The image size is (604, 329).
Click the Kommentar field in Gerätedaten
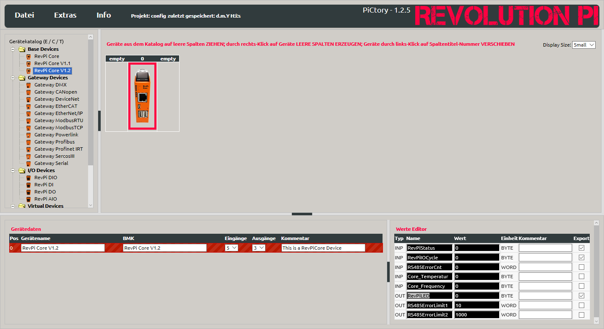pyautogui.click(x=323, y=248)
